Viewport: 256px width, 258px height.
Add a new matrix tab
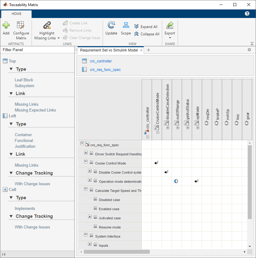click(148, 50)
